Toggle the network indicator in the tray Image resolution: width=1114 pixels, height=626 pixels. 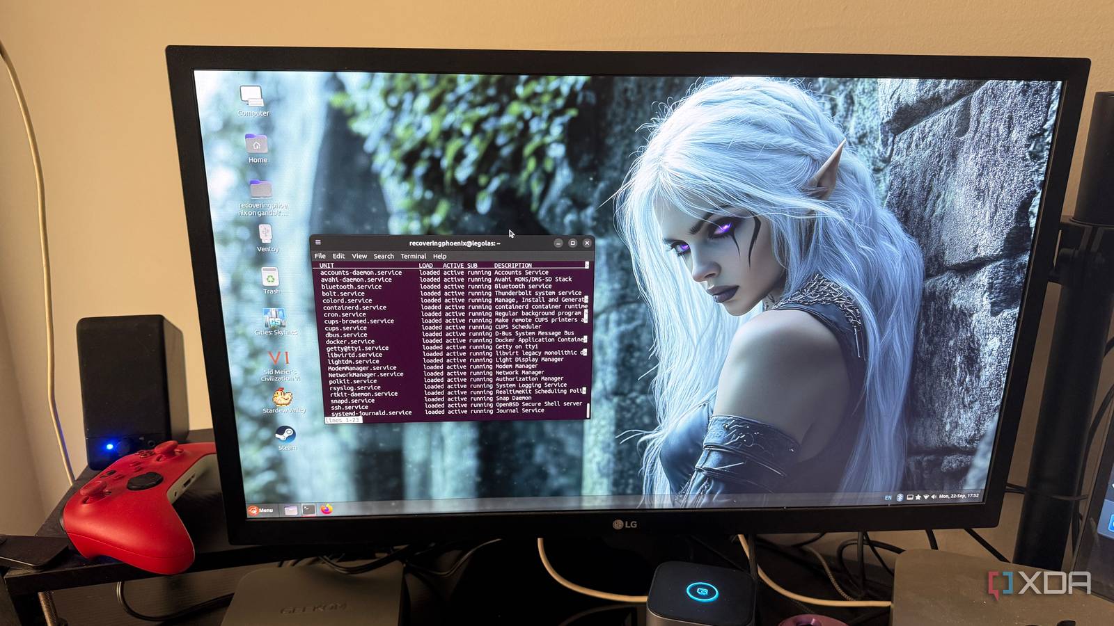point(927,497)
